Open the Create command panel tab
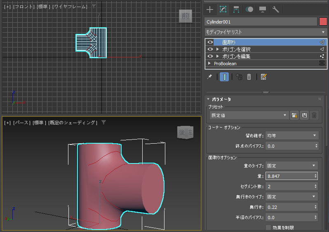329x232 pixels. pyautogui.click(x=210, y=9)
